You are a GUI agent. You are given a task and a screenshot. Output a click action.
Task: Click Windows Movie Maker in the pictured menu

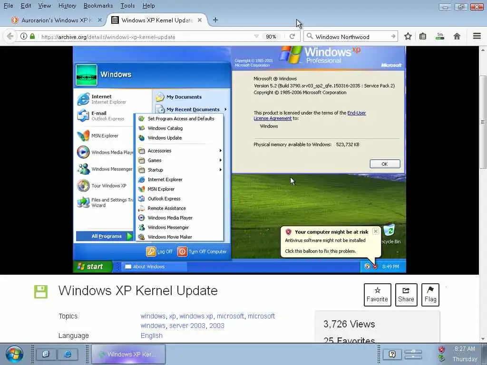tap(170, 237)
